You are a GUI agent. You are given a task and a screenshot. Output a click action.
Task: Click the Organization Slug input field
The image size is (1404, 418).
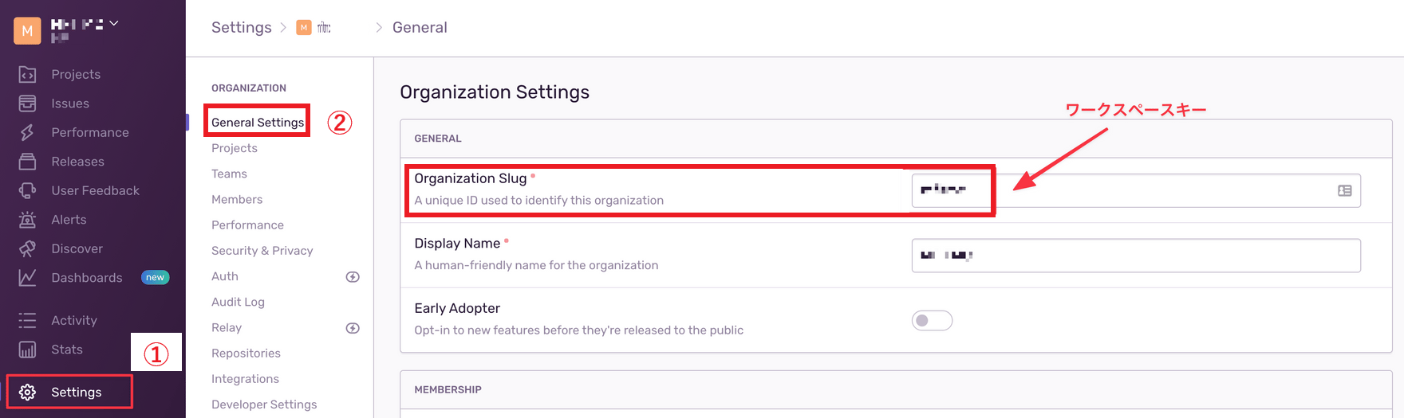(x=1136, y=190)
